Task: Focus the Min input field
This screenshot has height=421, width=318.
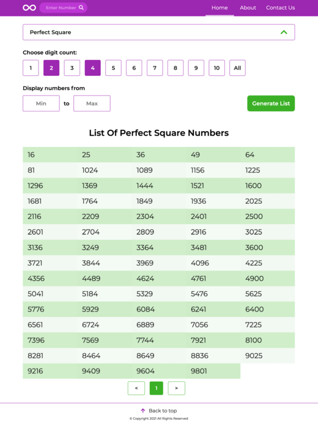Action: click(x=41, y=103)
